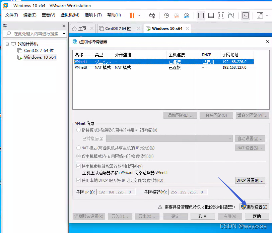The image size is (272, 233).
Task: Open the power options dropdown arrow
Action: click(139, 15)
